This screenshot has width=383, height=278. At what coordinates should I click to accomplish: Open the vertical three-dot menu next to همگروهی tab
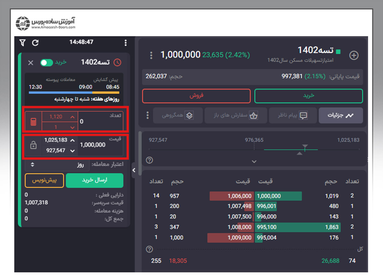147,115
